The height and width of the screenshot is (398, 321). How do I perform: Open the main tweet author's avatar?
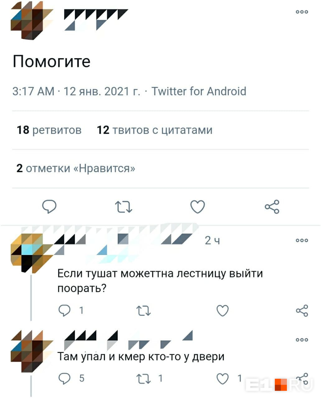(32, 20)
